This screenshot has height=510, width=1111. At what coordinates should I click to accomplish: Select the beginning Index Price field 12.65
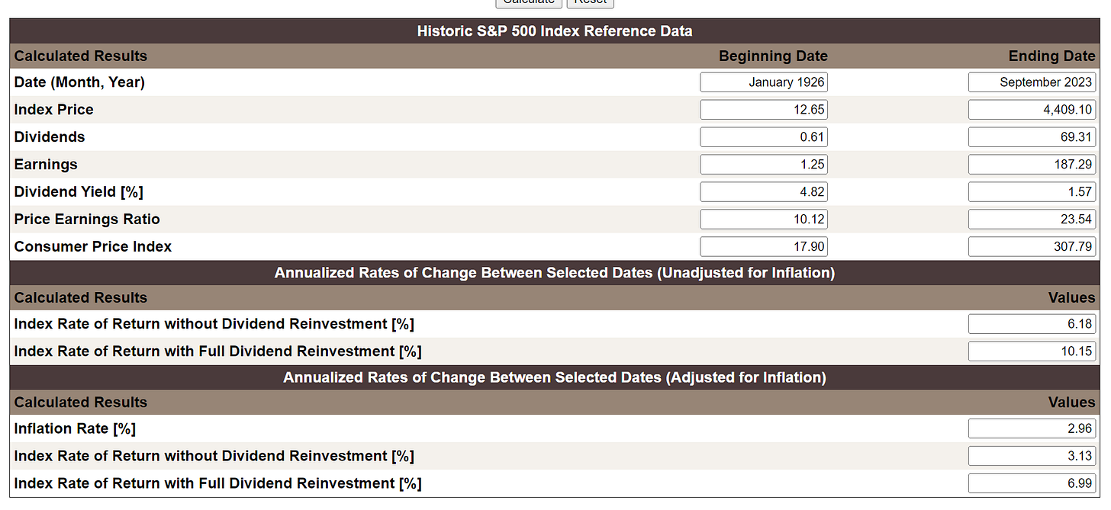[764, 110]
